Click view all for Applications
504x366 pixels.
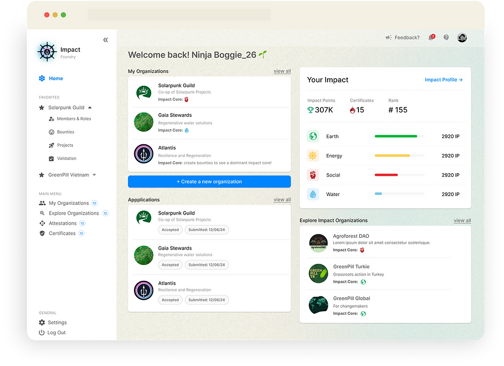(x=282, y=200)
